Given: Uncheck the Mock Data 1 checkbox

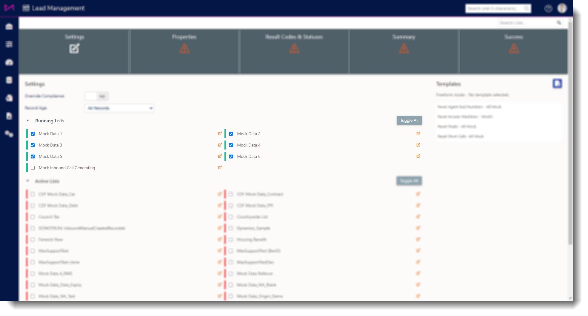Looking at the screenshot, I should coord(33,134).
